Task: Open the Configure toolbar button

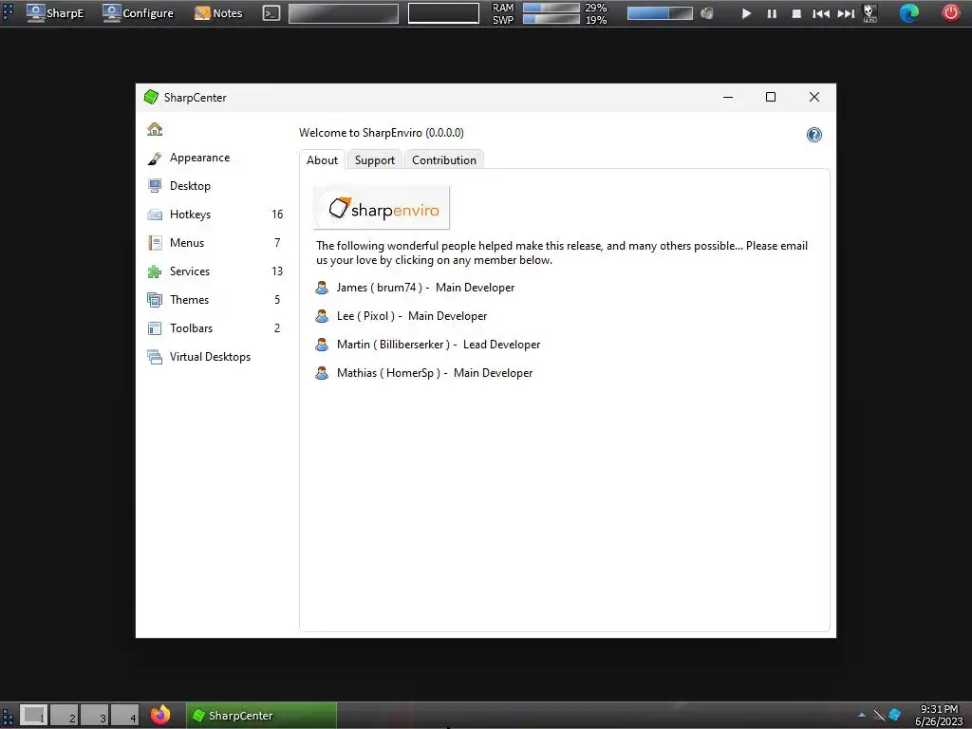Action: coord(138,13)
